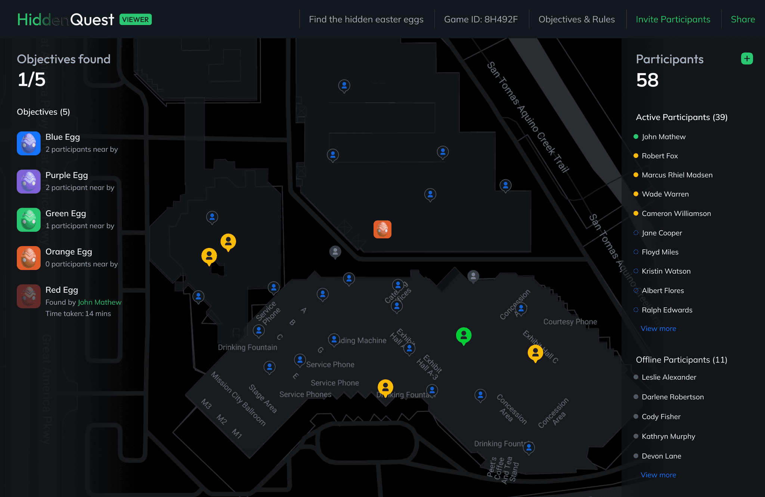
Task: Click the Share link
Action: pos(743,19)
